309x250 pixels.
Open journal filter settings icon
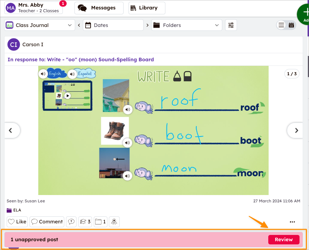pos(231,25)
